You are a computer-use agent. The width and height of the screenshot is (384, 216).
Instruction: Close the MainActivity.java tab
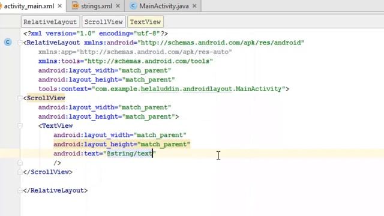[194, 6]
